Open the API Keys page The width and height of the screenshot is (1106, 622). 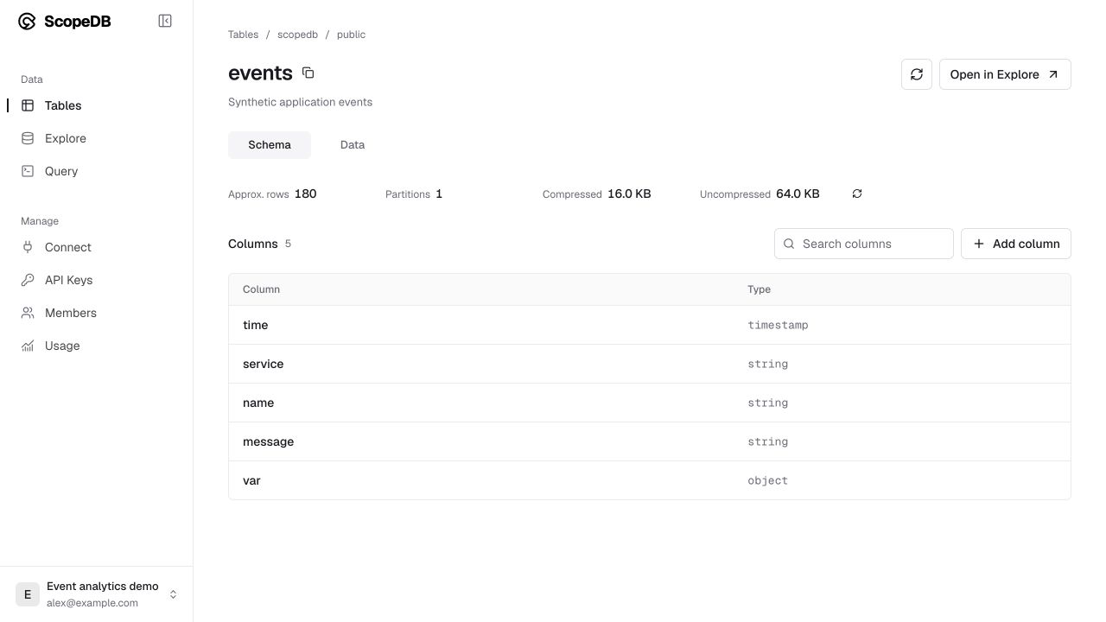coord(96,280)
